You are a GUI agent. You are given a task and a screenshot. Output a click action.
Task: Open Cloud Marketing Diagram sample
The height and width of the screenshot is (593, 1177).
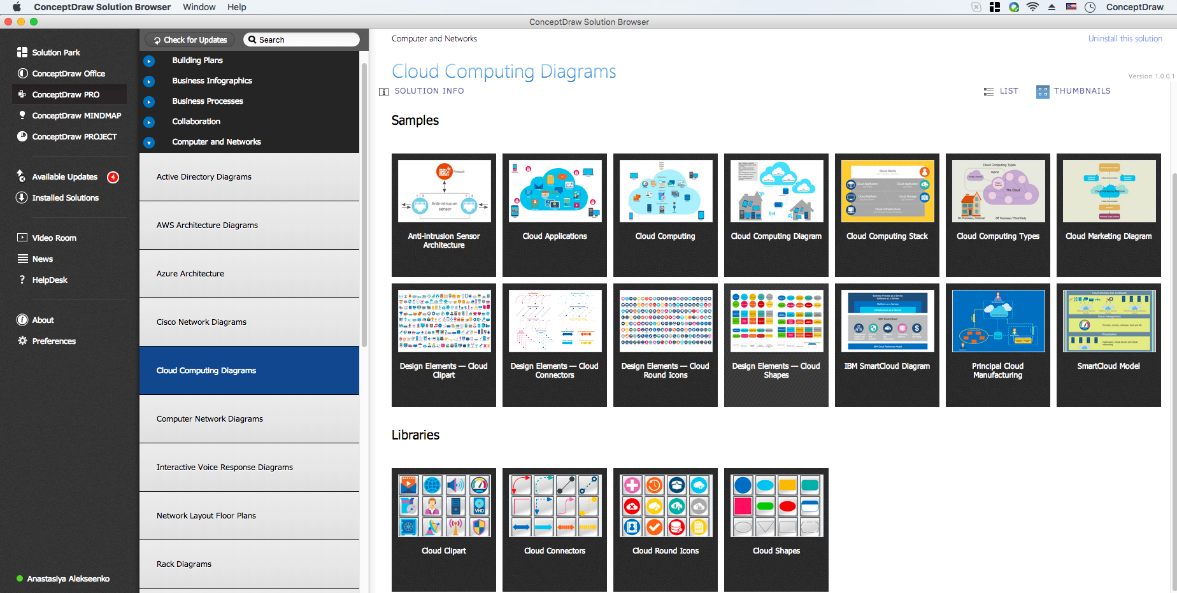tap(1109, 215)
